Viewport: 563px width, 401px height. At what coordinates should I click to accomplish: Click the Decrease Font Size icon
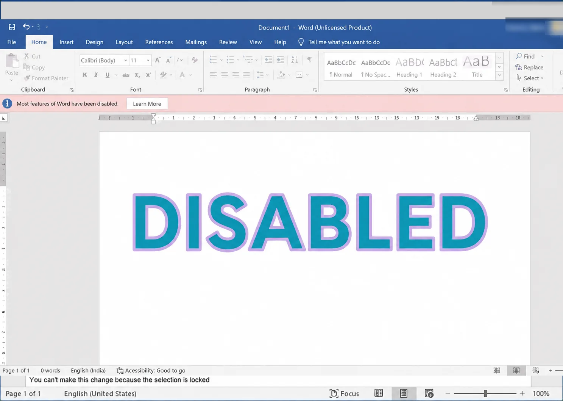tap(168, 60)
